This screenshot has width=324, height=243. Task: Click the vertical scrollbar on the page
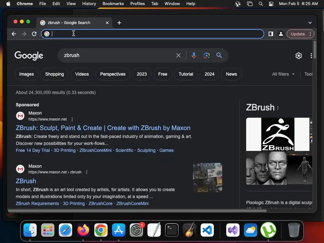coord(315,50)
